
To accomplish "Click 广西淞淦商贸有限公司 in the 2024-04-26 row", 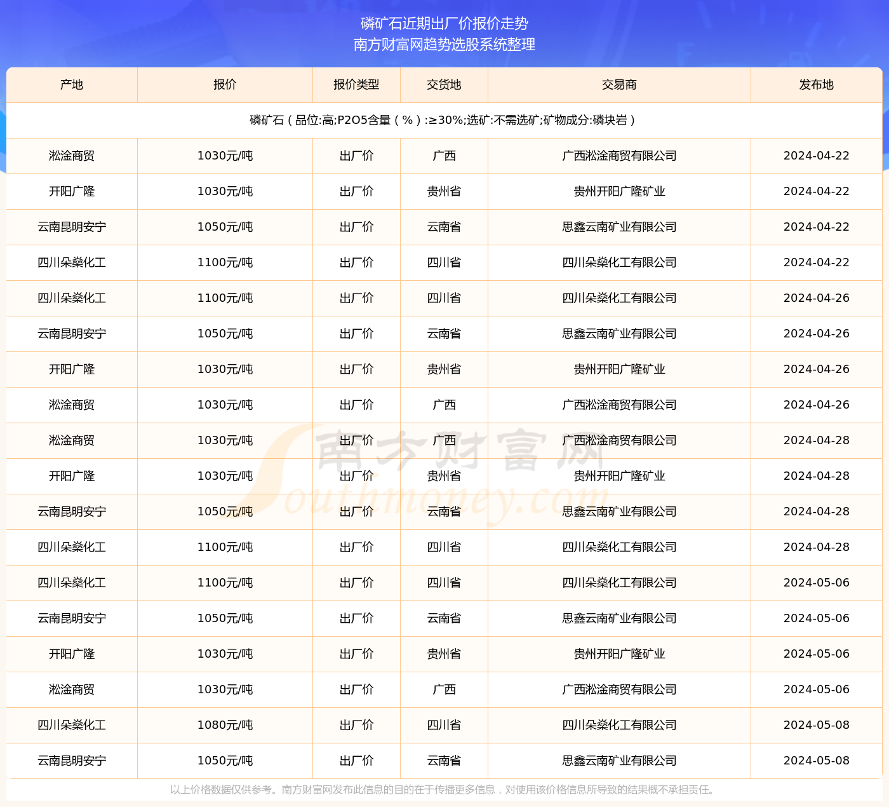I will pos(619,405).
